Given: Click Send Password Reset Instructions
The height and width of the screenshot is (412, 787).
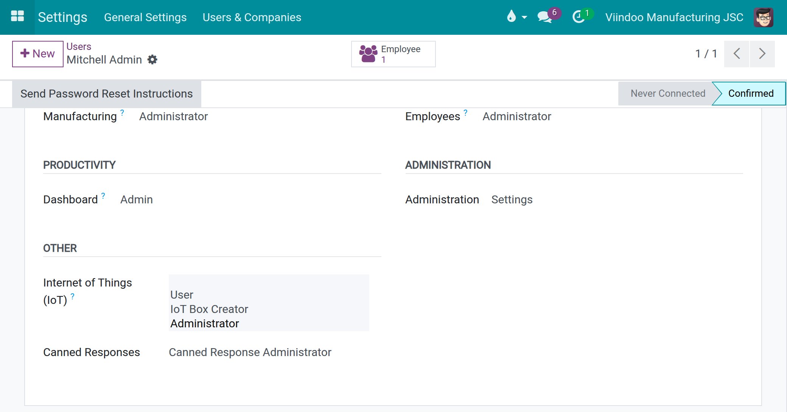Looking at the screenshot, I should tap(107, 94).
